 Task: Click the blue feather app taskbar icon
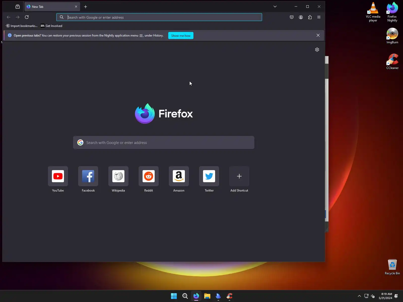[218, 296]
